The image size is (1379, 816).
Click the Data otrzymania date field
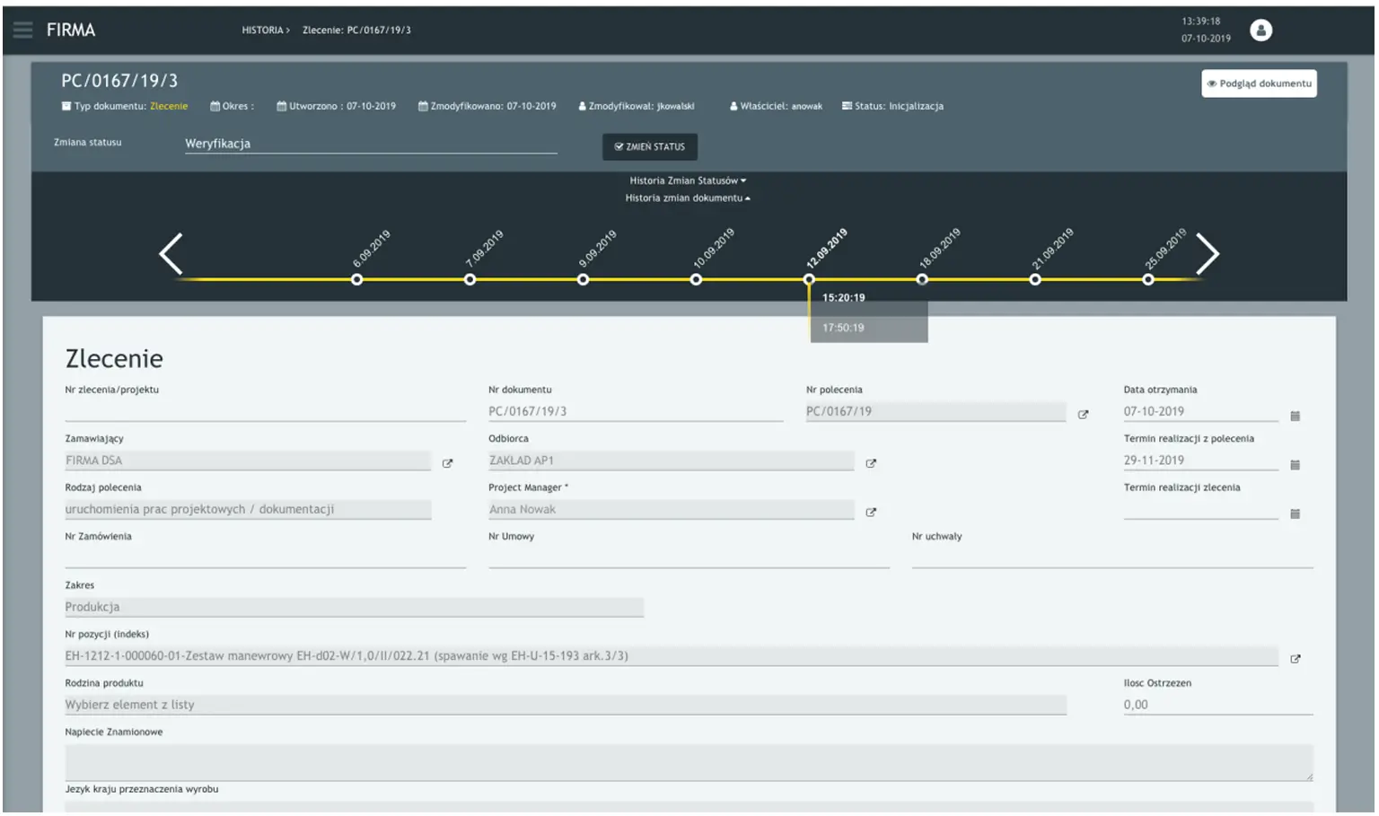pyautogui.click(x=1200, y=411)
